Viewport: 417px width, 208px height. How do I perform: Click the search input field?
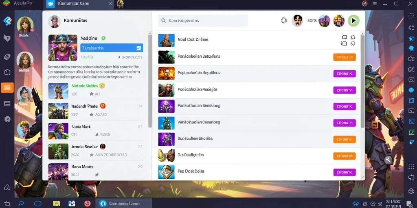click(x=203, y=21)
